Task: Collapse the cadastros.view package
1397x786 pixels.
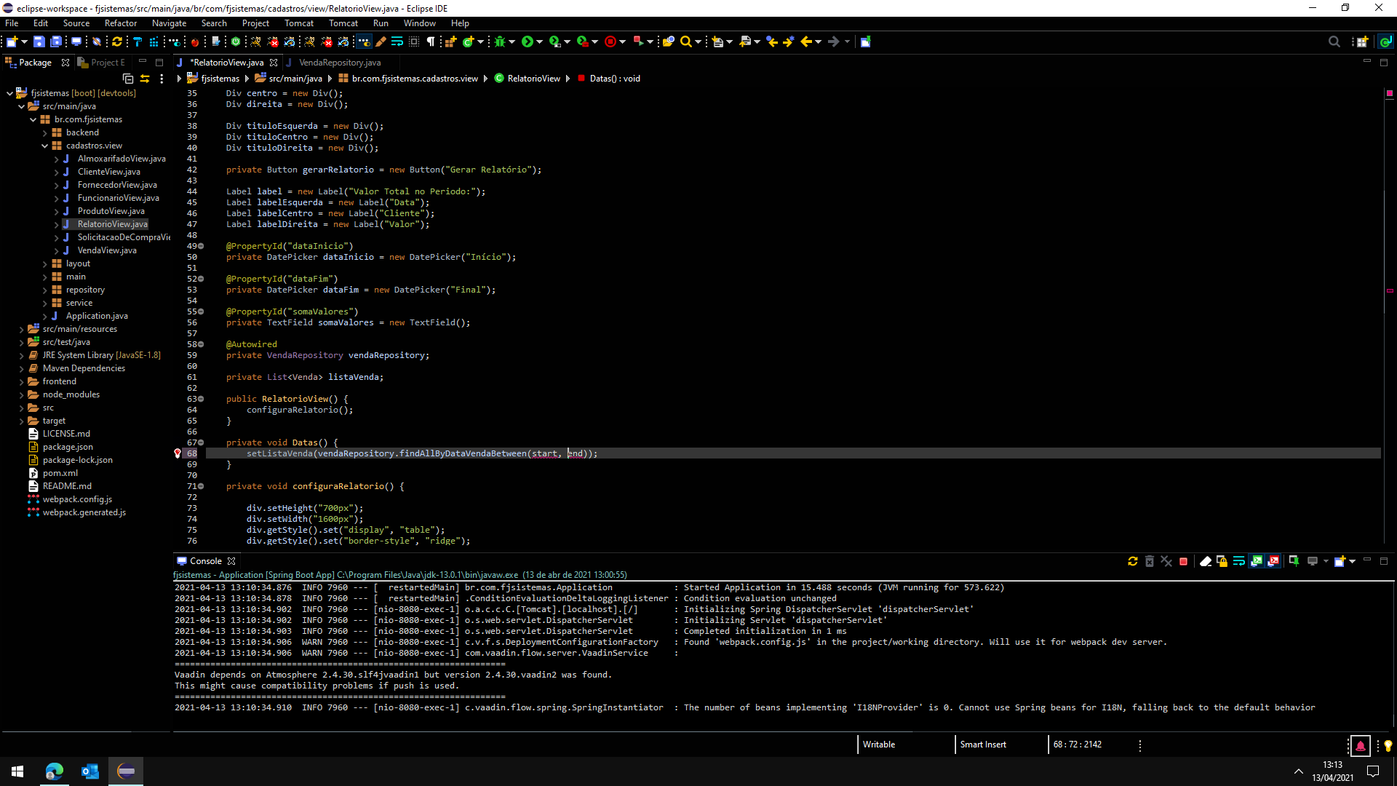Action: point(45,146)
